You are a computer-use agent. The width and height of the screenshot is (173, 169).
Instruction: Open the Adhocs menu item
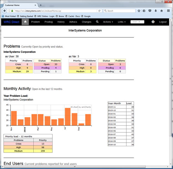73,22
